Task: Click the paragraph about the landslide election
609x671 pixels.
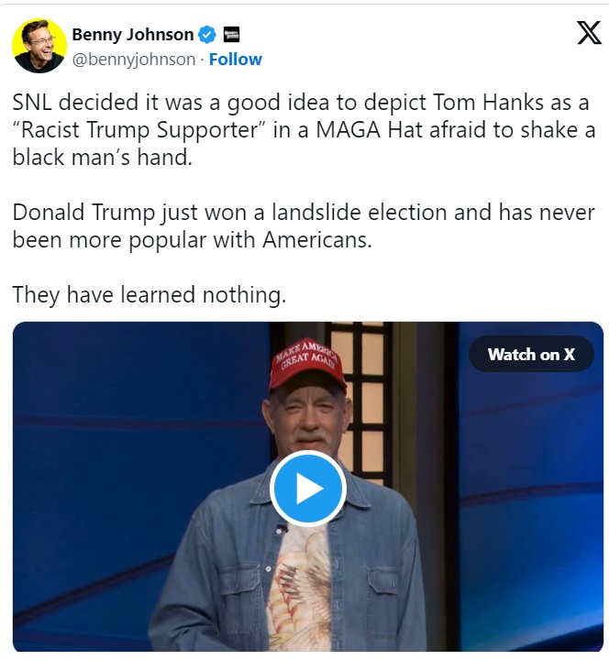Action: click(x=304, y=225)
